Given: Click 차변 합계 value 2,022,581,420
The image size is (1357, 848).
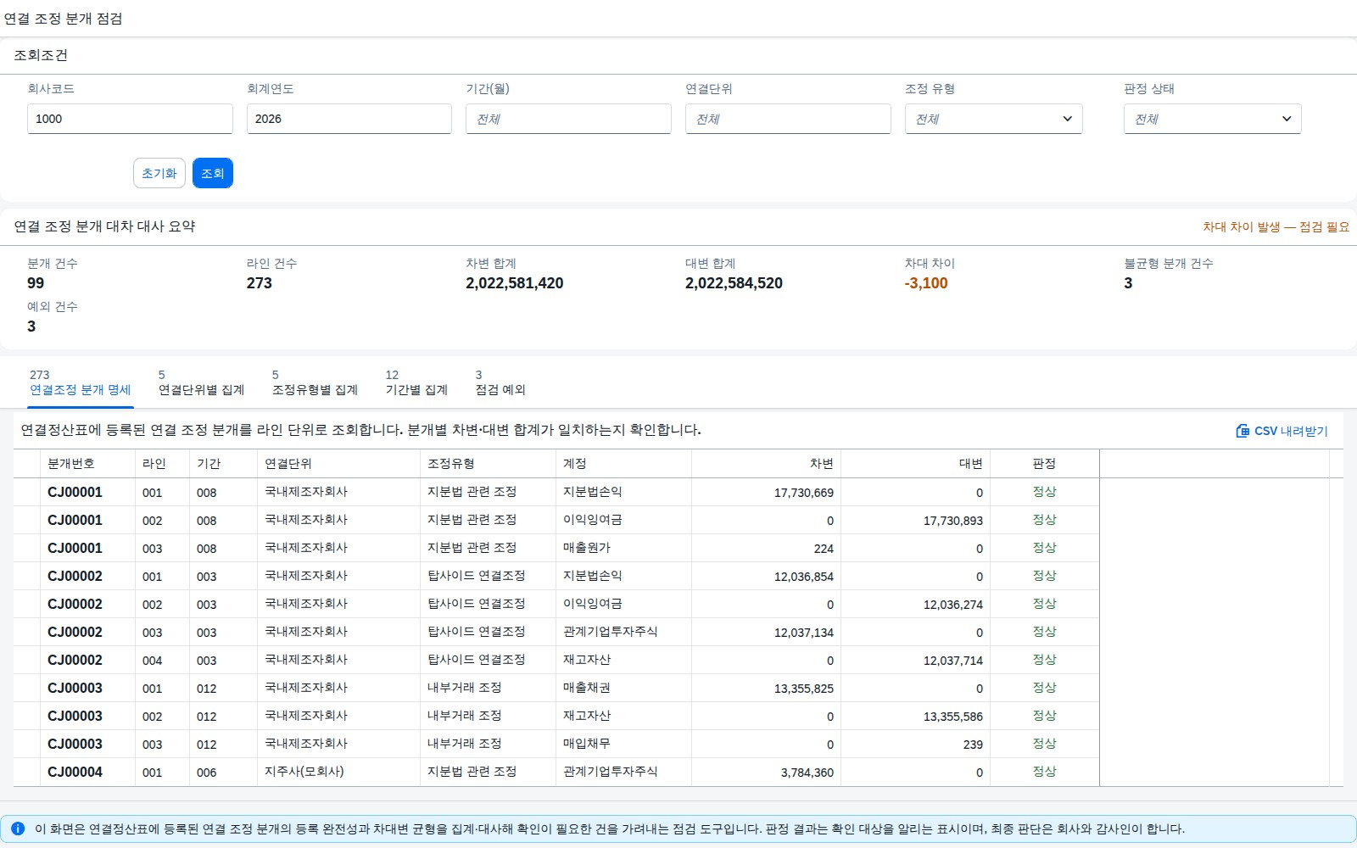Looking at the screenshot, I should (x=514, y=283).
